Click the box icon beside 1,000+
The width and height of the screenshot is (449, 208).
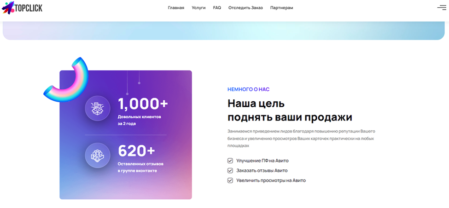click(x=97, y=109)
